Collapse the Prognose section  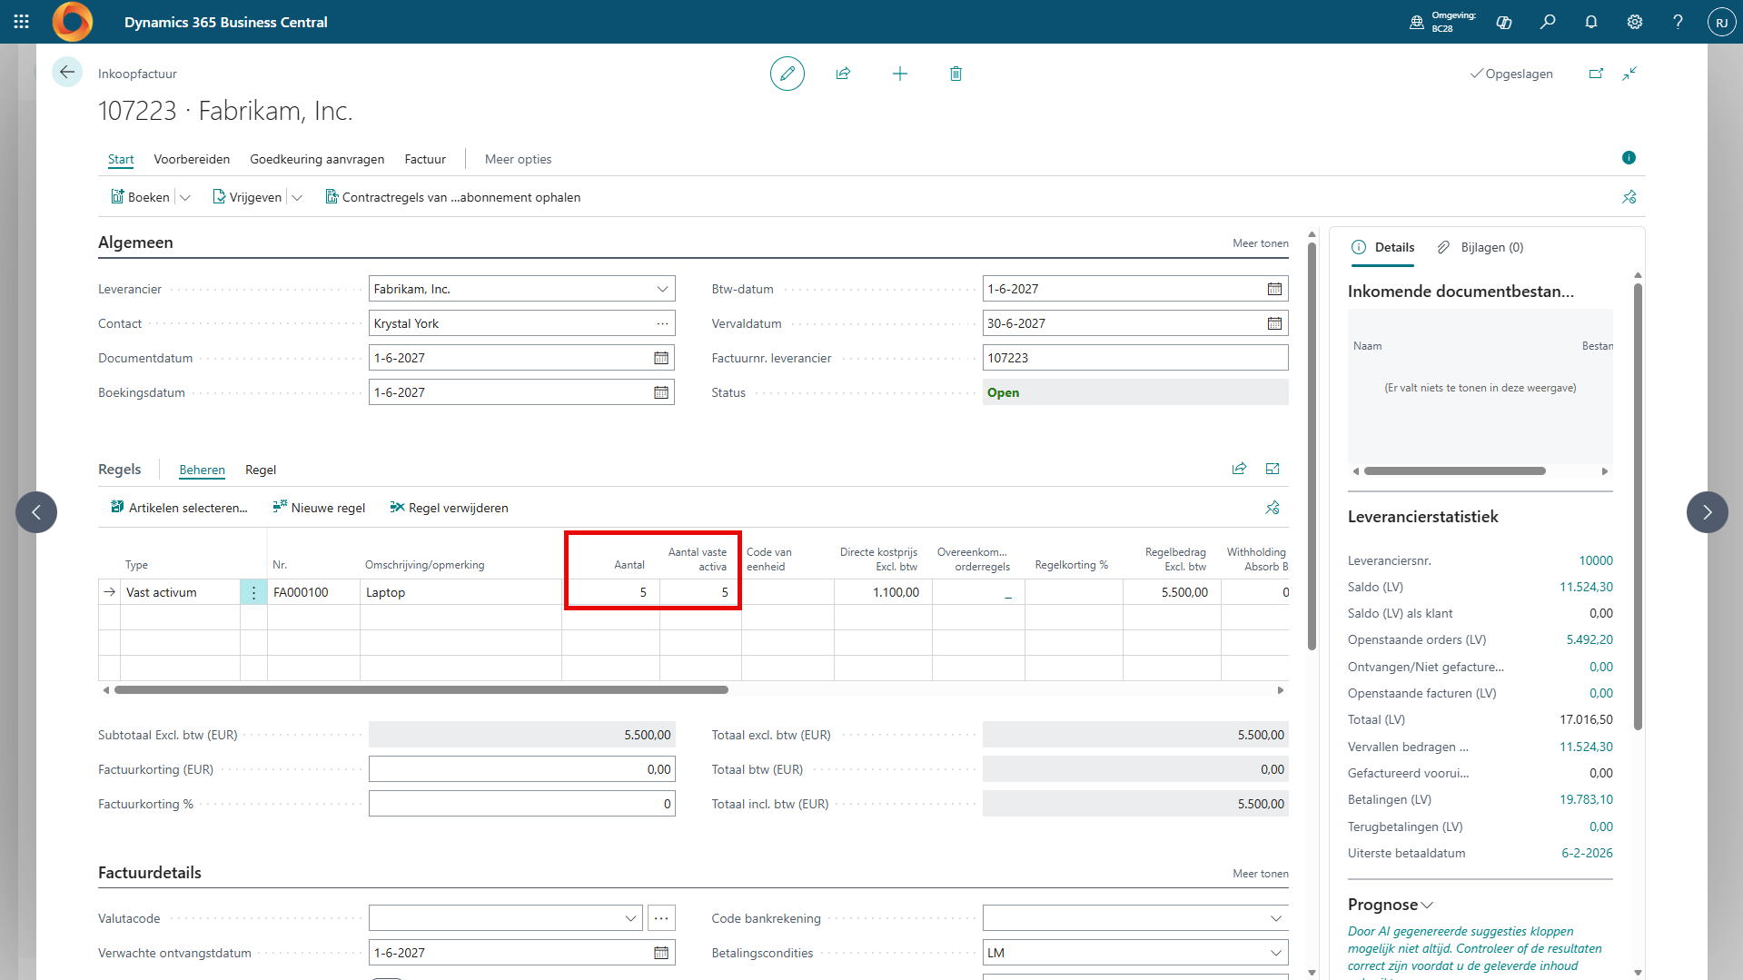[1427, 905]
